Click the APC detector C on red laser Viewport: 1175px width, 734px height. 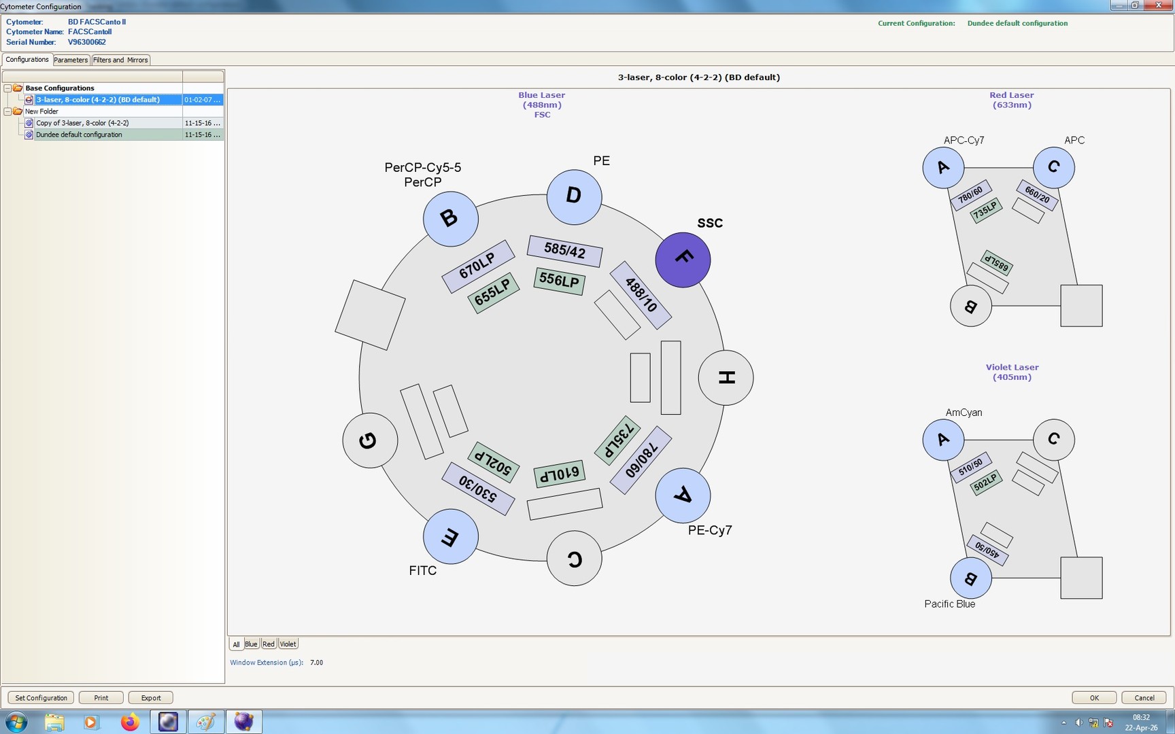1053,167
